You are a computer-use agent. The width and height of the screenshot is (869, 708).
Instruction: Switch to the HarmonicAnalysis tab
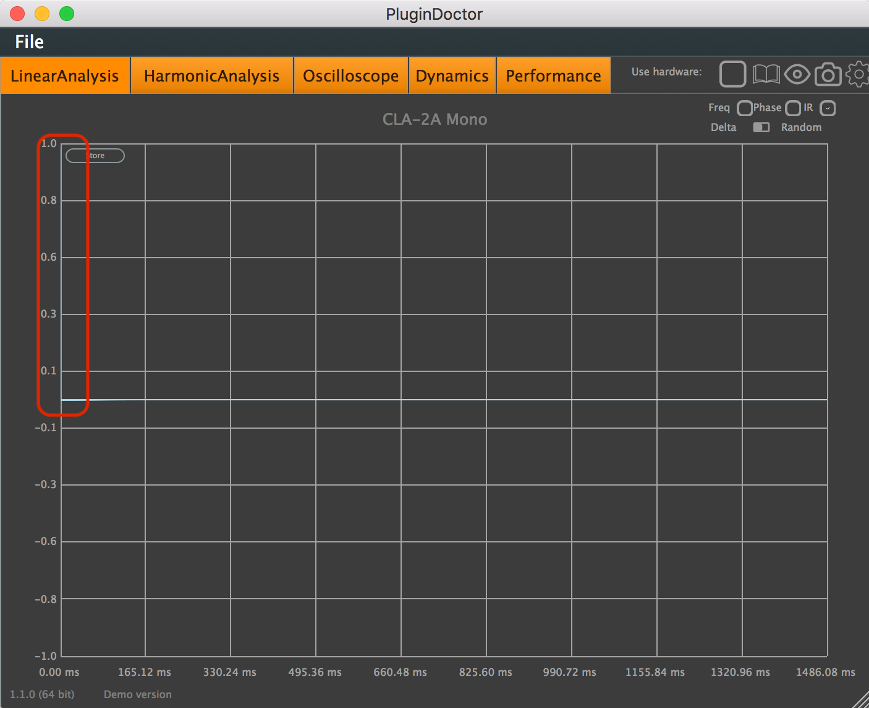pos(211,75)
